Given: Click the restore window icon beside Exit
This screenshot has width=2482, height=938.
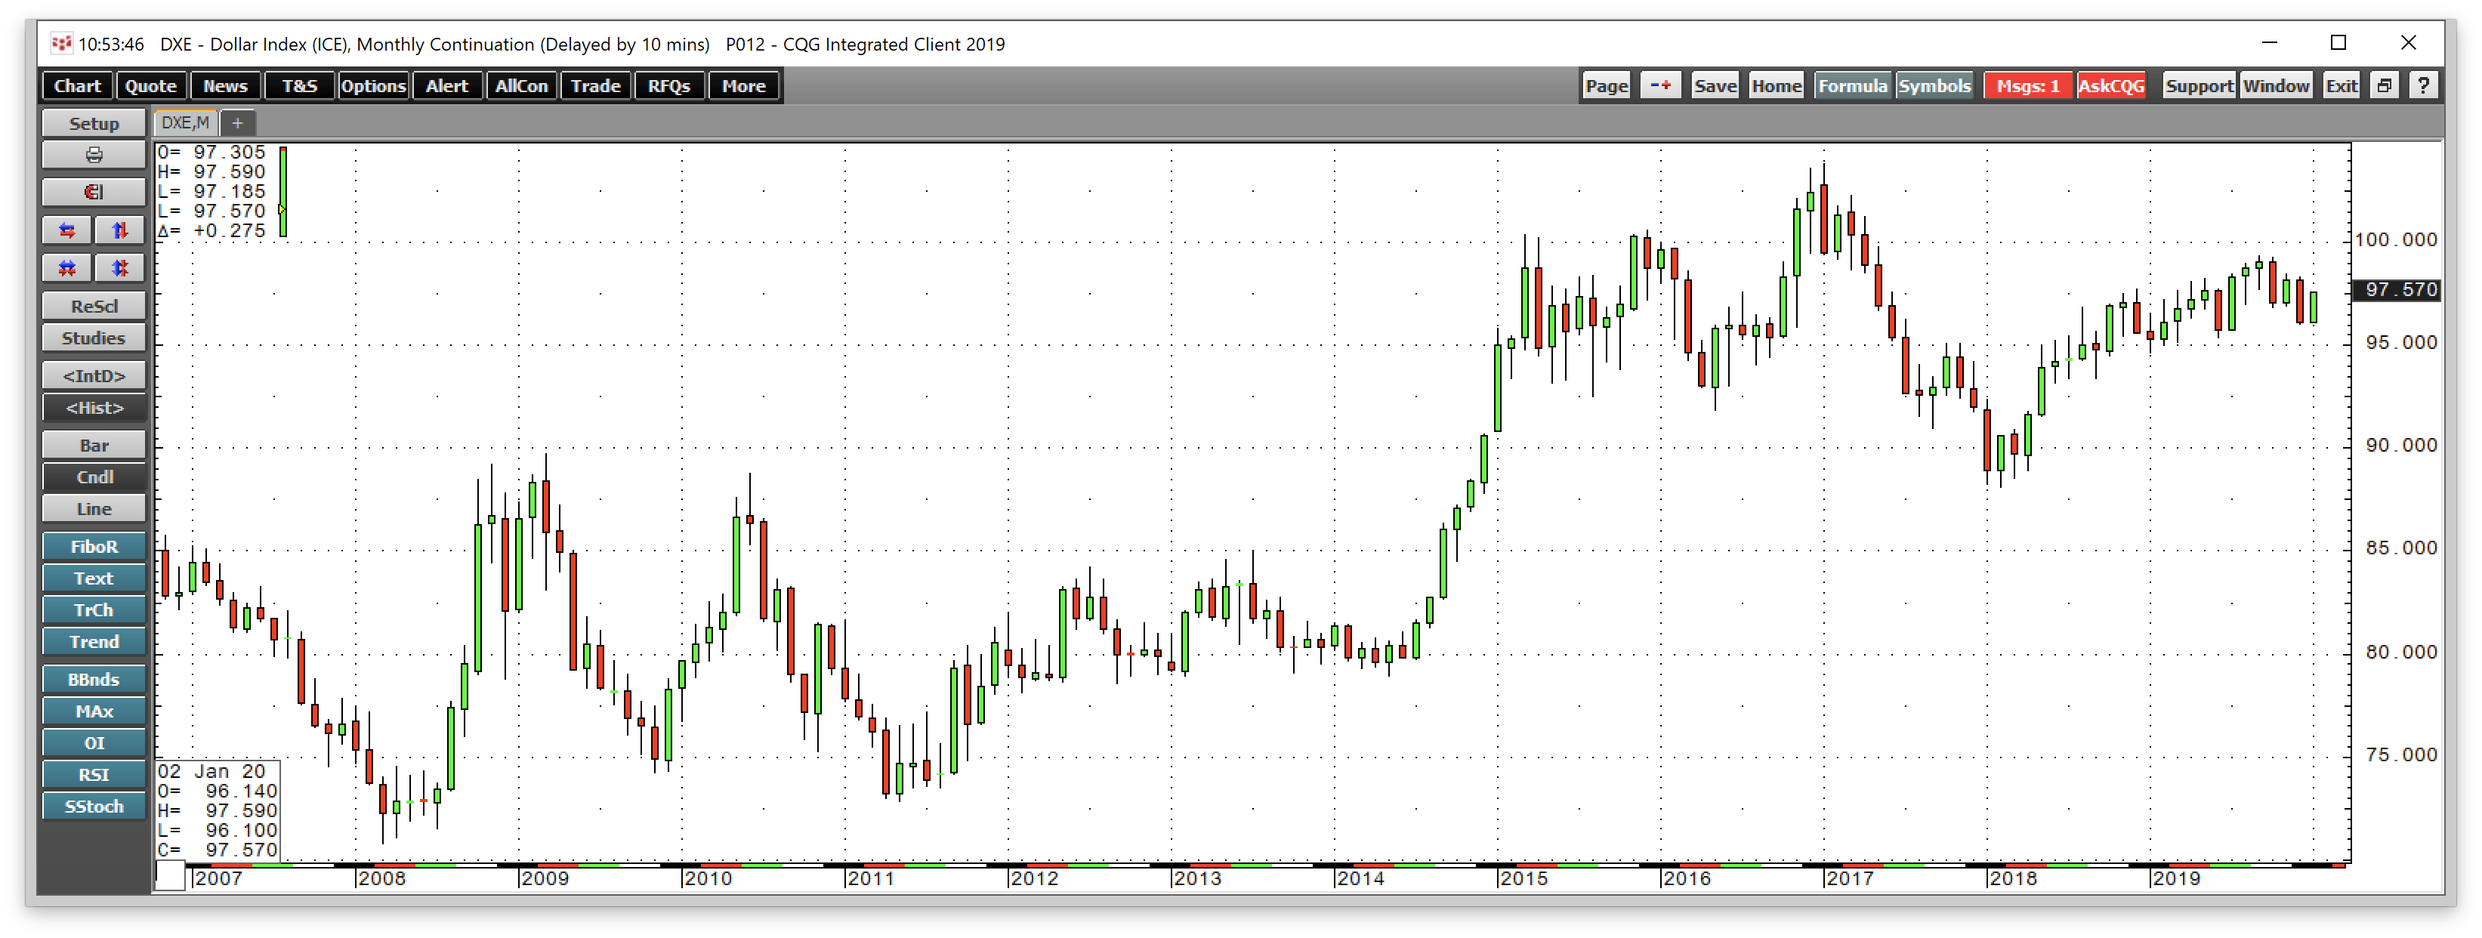Looking at the screenshot, I should (2385, 85).
